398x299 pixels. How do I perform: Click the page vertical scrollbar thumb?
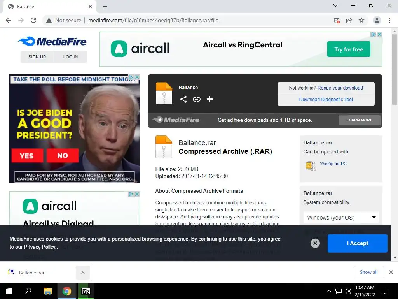tap(395, 69)
